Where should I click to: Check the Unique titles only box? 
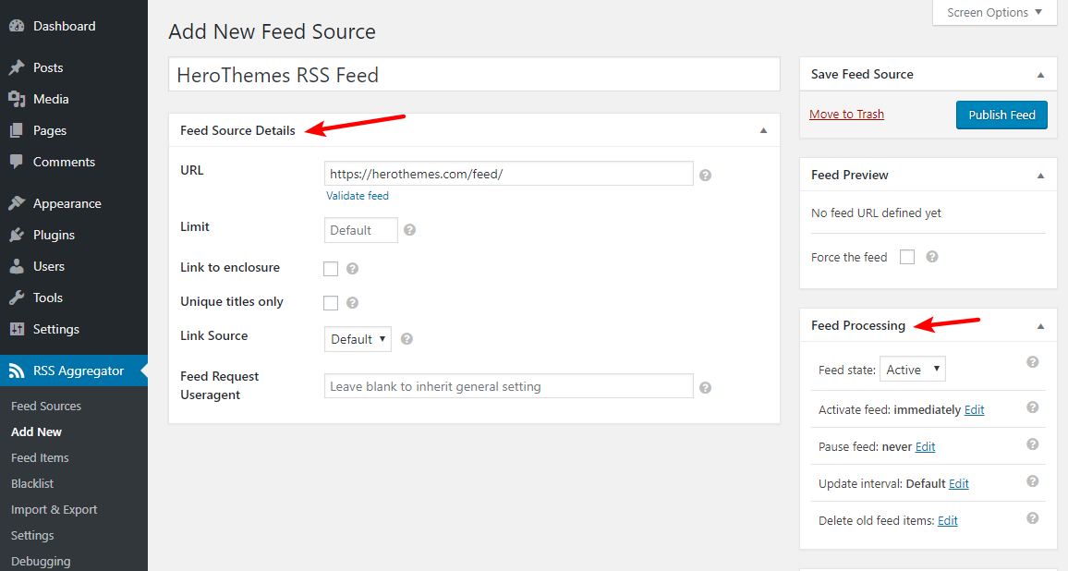click(x=331, y=303)
